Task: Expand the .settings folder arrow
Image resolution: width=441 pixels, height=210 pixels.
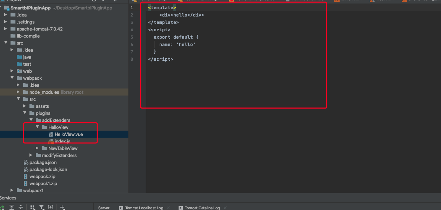Action: (x=6, y=22)
